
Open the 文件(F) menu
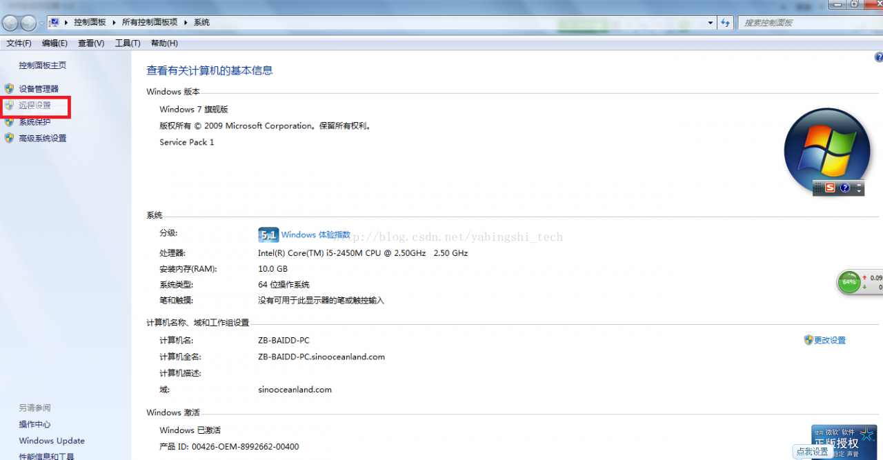pos(19,43)
